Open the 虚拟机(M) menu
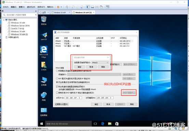The width and height of the screenshot is (189, 131). coord(31,7)
